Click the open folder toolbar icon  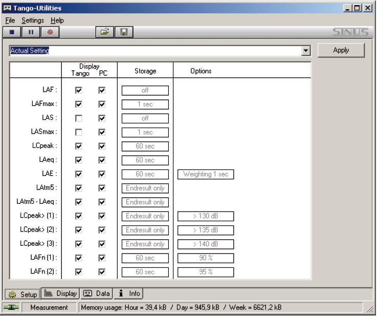click(104, 32)
